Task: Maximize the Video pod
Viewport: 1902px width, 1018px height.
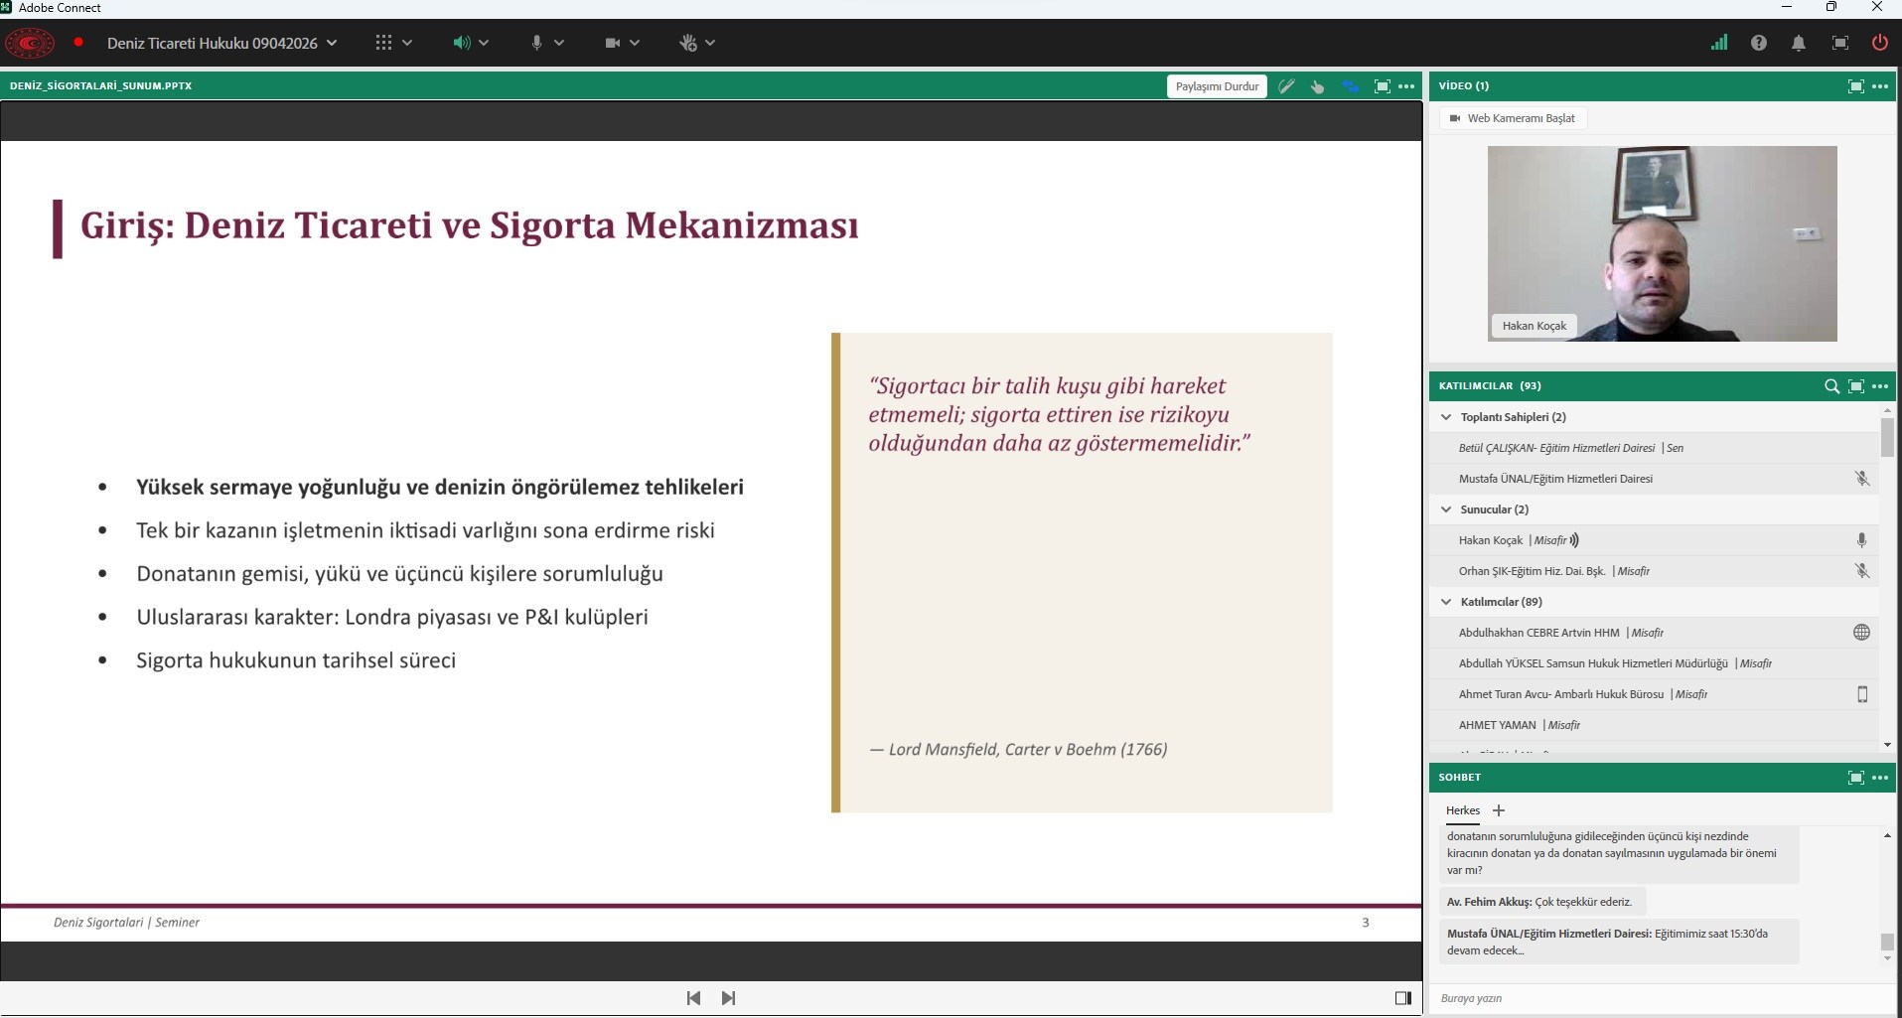Action: [1855, 86]
